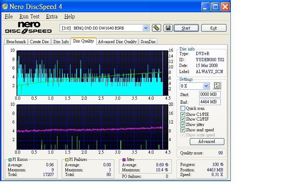This screenshot has height=189, width=302.
Task: Click the disc ID YUDEN000 T02
Action: (x=210, y=60)
